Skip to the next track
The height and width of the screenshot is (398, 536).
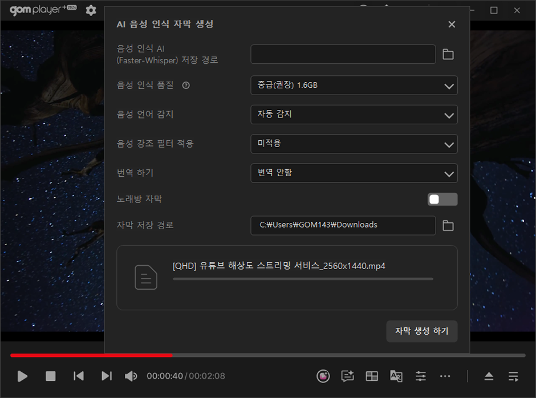point(107,376)
